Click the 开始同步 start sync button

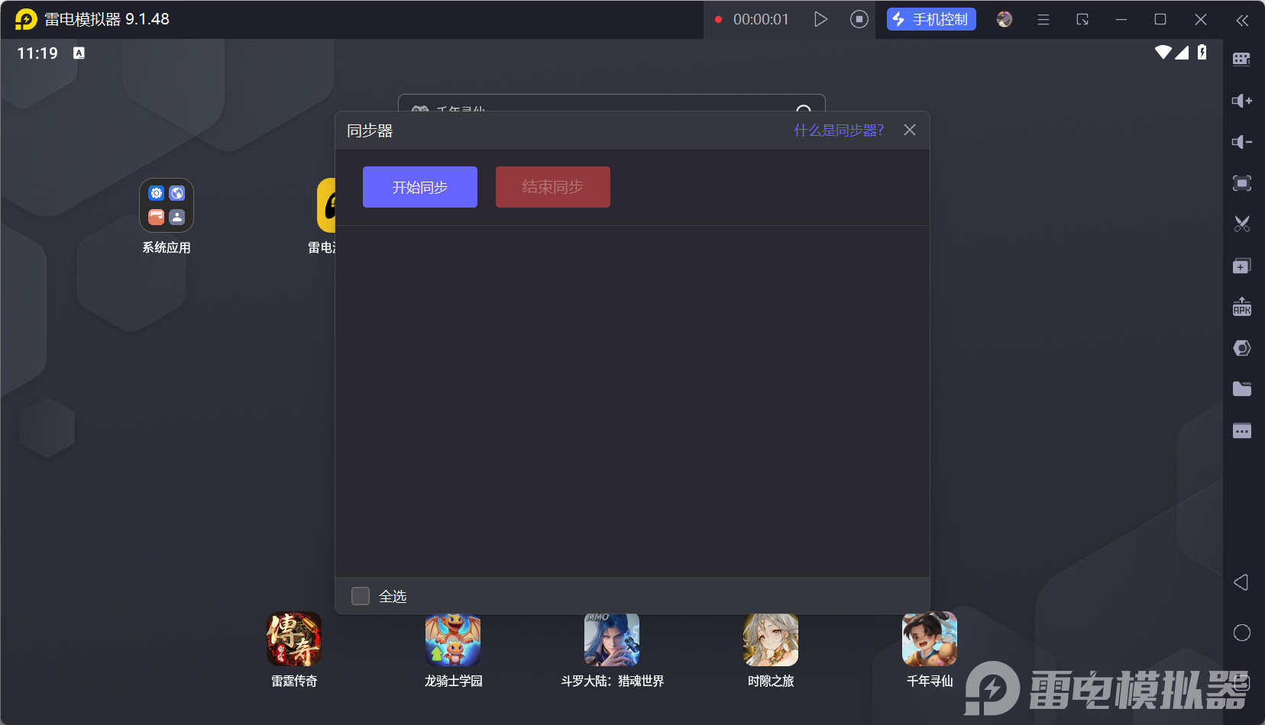pos(419,186)
